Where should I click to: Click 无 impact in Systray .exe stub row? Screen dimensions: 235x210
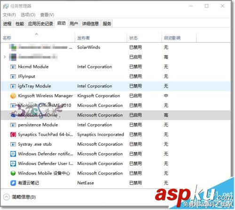[x=166, y=144]
